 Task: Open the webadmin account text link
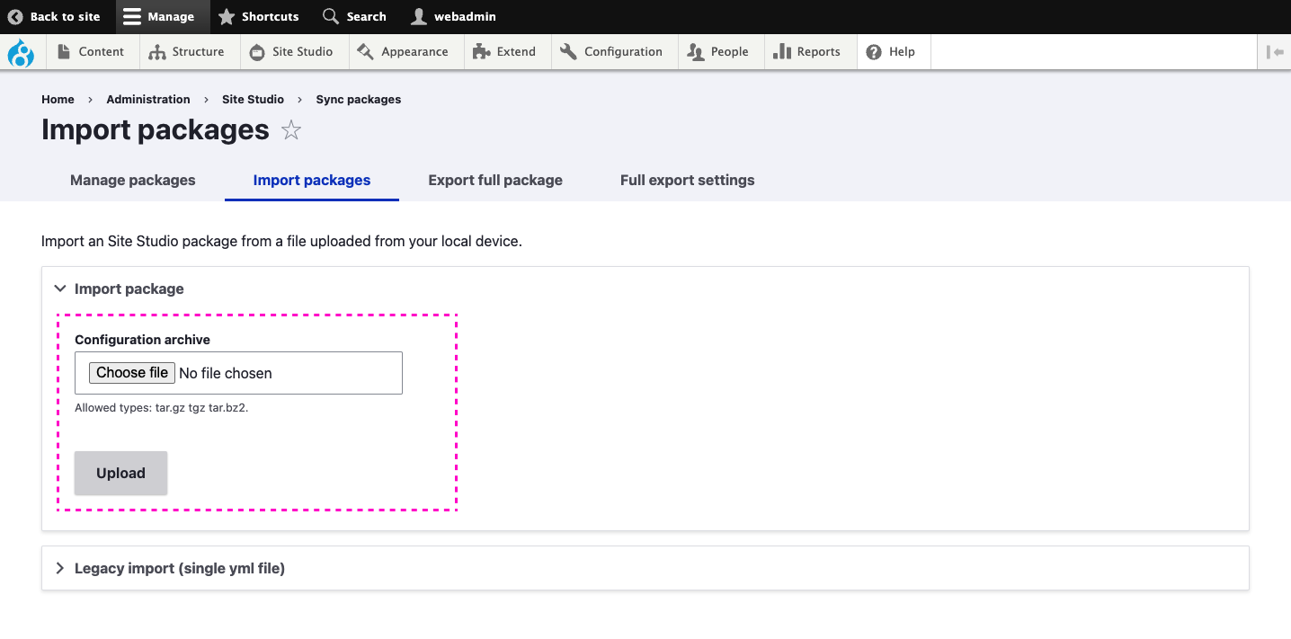(465, 16)
